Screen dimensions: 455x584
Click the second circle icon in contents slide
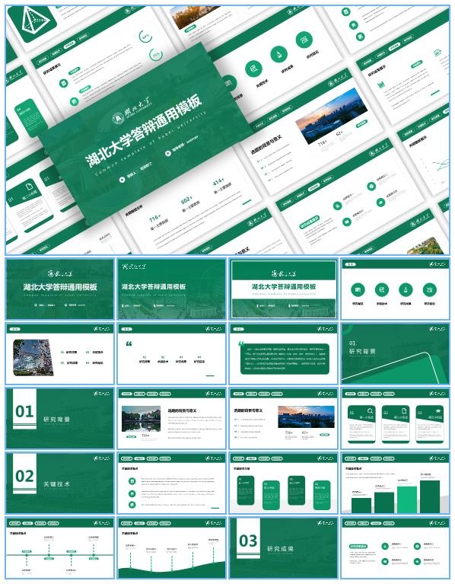[382, 290]
